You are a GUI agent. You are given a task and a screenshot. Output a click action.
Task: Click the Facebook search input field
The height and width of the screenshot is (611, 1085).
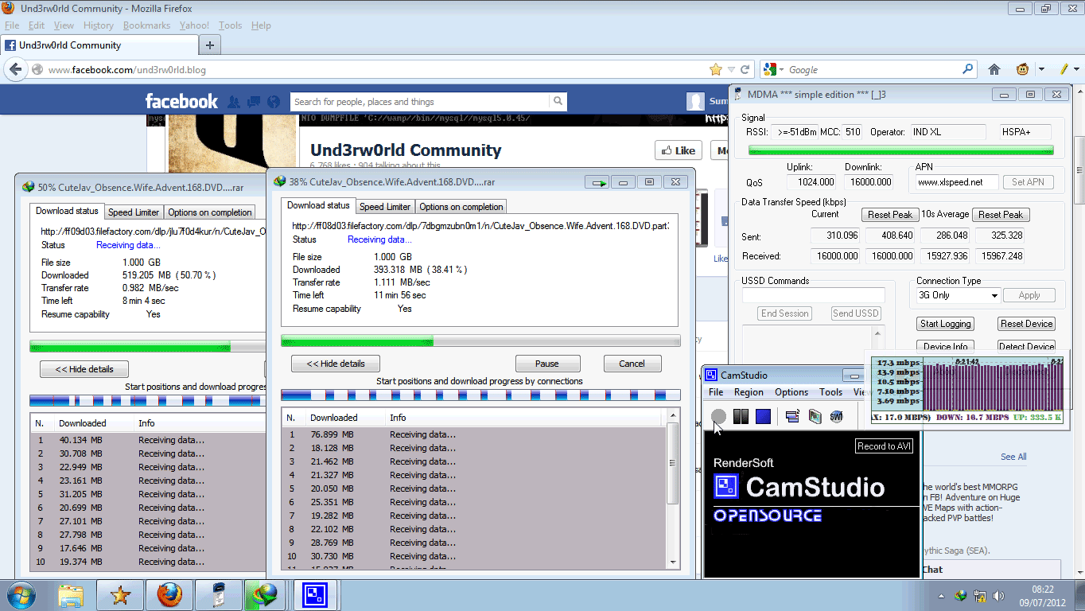click(x=420, y=102)
